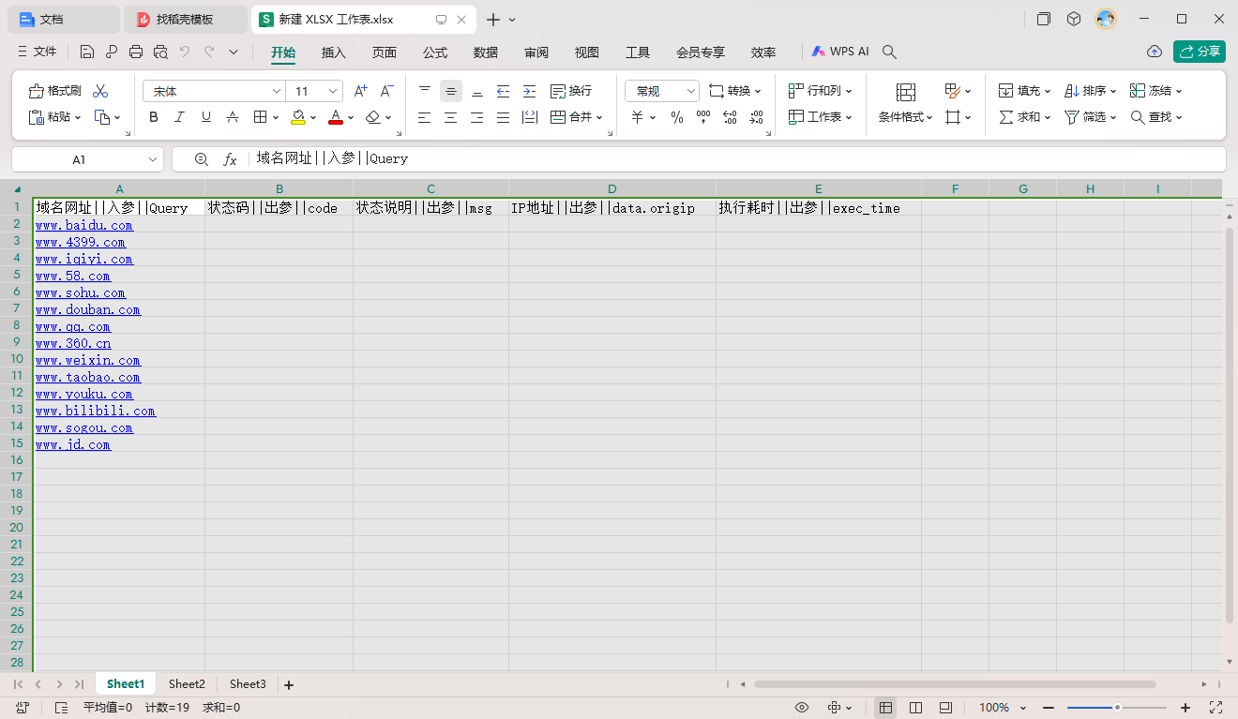Open the www.bilibili.com link
1238x719 pixels.
tap(96, 411)
